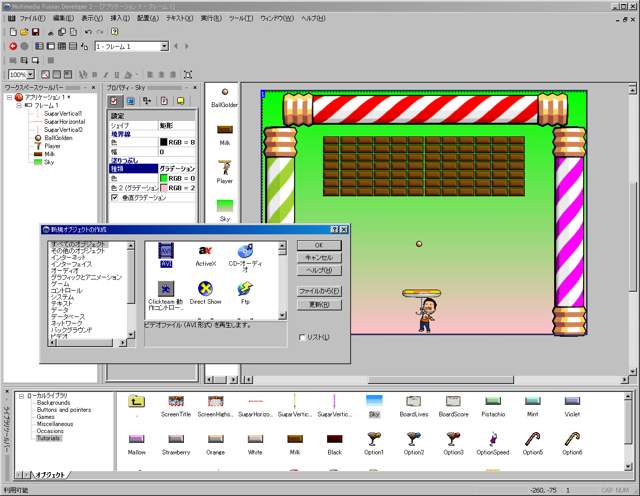The height and width of the screenshot is (496, 640).
Task: Click the キャンセル button
Action: click(319, 258)
